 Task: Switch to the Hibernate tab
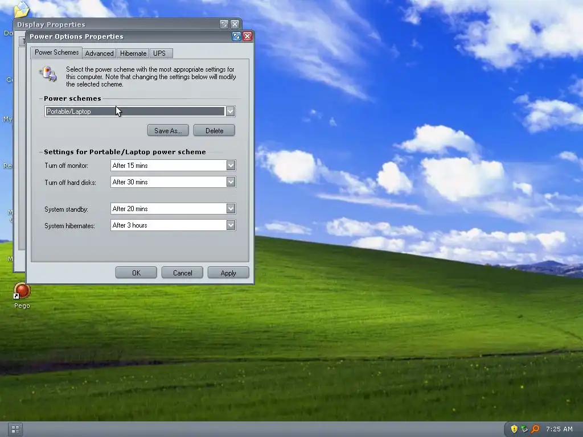[x=133, y=53]
